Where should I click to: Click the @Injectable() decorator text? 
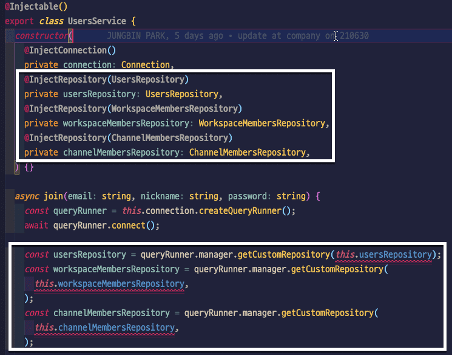tap(36, 6)
